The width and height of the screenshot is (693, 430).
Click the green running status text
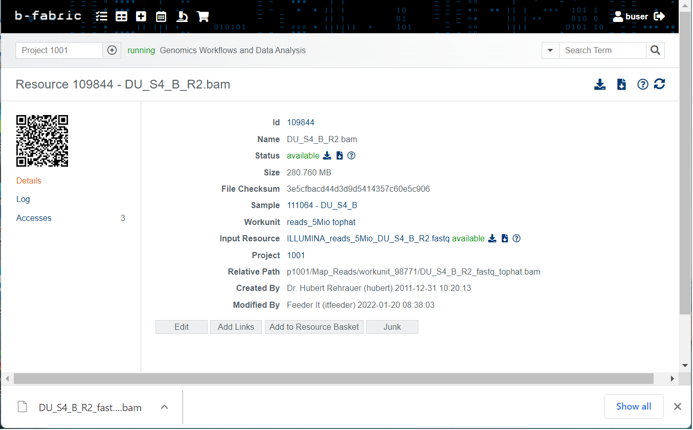(141, 50)
